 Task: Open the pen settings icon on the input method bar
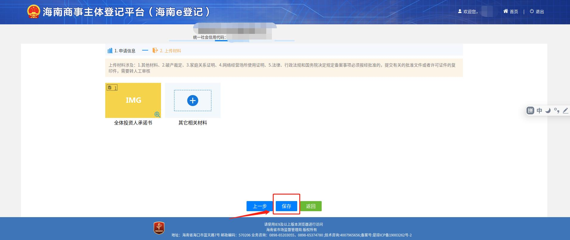565,111
